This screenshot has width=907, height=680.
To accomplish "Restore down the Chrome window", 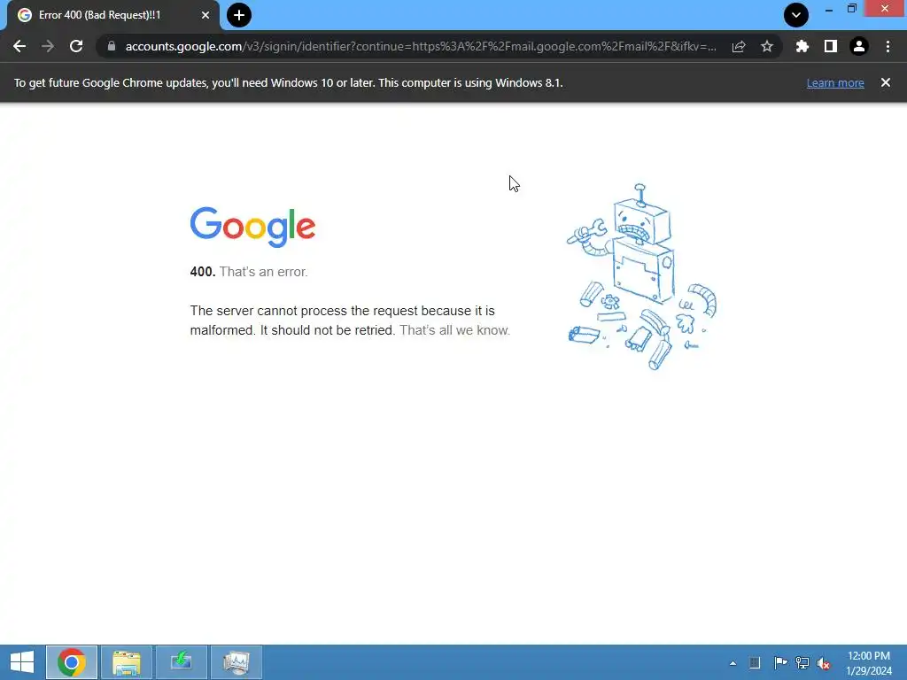I will pyautogui.click(x=851, y=9).
